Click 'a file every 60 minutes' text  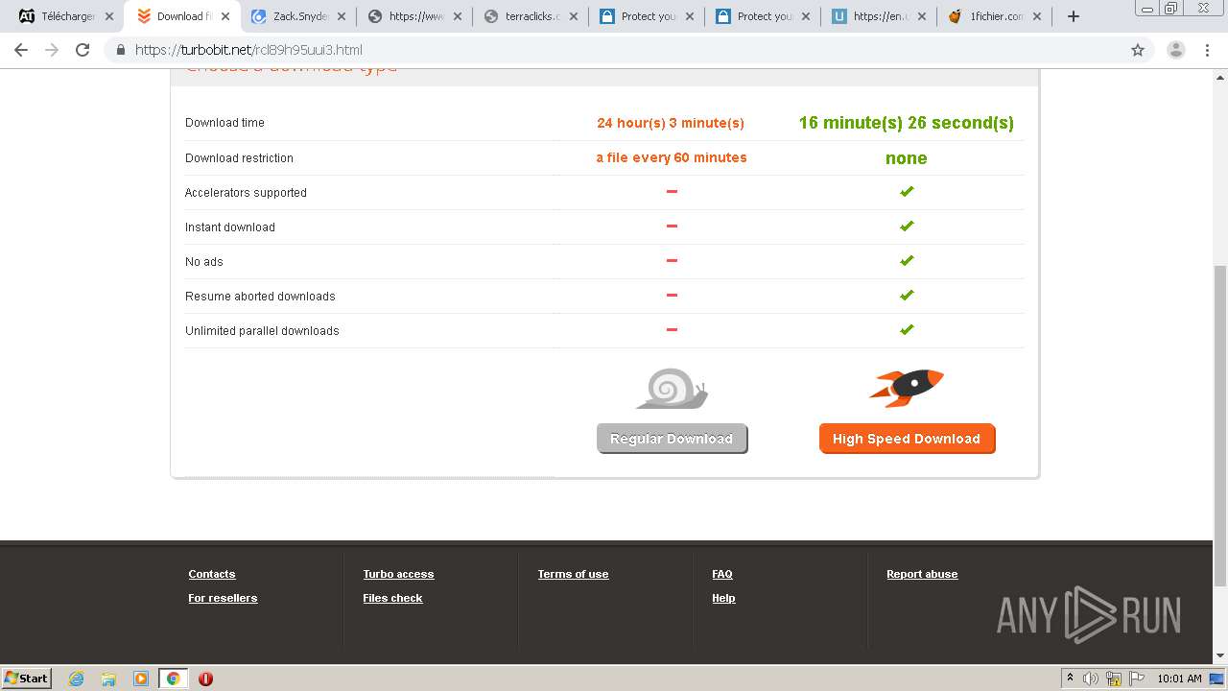[672, 157]
